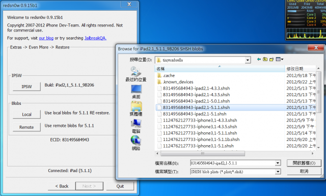Screen dimensions: 326x196
Task: Open Libraries location in dialog sidebar
Action: click(x=136, y=109)
